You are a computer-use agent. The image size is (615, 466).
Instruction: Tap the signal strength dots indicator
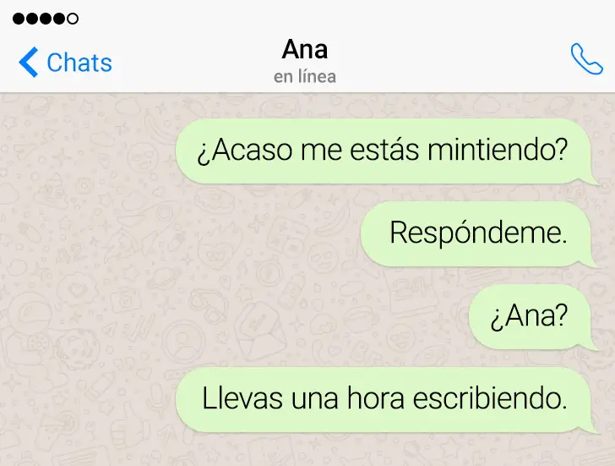click(46, 19)
